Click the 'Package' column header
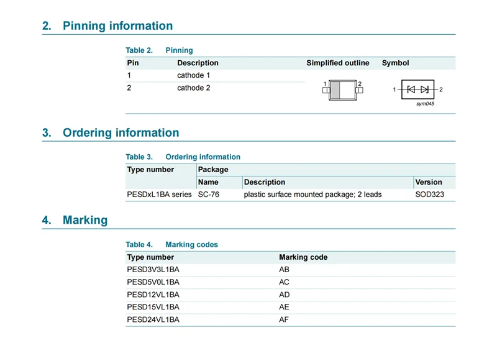497x348 pixels. tap(213, 170)
